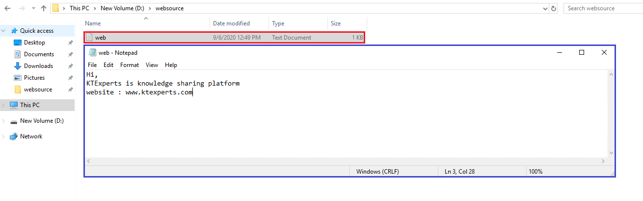Click the Desktop icon in sidebar
This screenshot has height=201, width=643.
18,43
